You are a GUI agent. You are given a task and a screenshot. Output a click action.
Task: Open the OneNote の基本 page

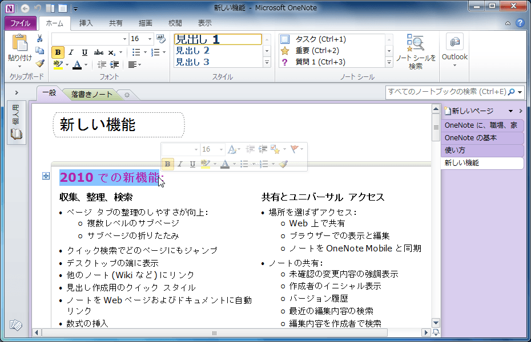[x=482, y=138]
